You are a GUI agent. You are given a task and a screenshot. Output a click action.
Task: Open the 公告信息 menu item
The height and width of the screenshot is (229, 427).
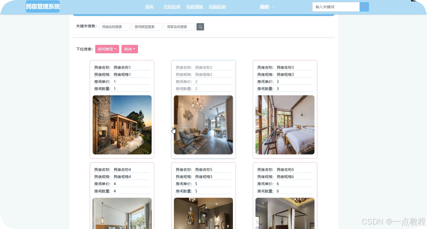pos(172,7)
